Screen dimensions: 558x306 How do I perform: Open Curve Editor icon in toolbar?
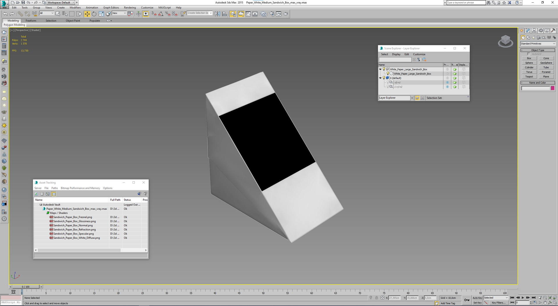(x=248, y=14)
